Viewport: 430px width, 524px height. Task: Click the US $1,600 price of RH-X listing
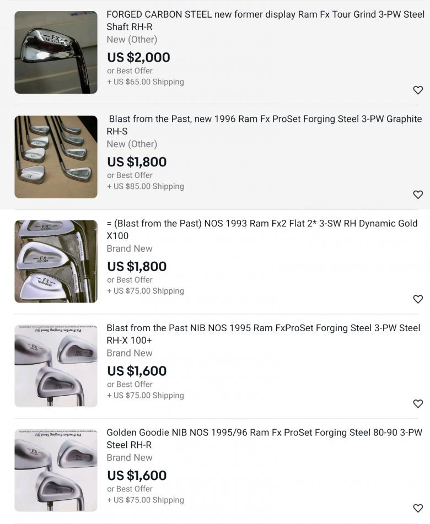click(x=137, y=371)
